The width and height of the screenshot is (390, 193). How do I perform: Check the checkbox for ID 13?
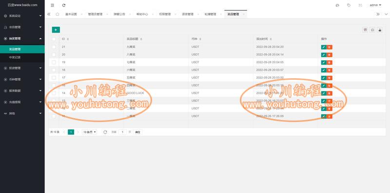pos(54,101)
